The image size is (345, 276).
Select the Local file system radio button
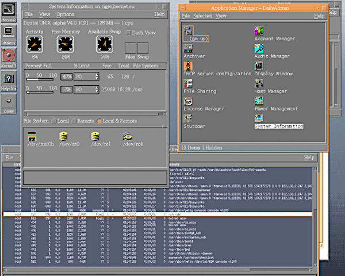coord(54,121)
